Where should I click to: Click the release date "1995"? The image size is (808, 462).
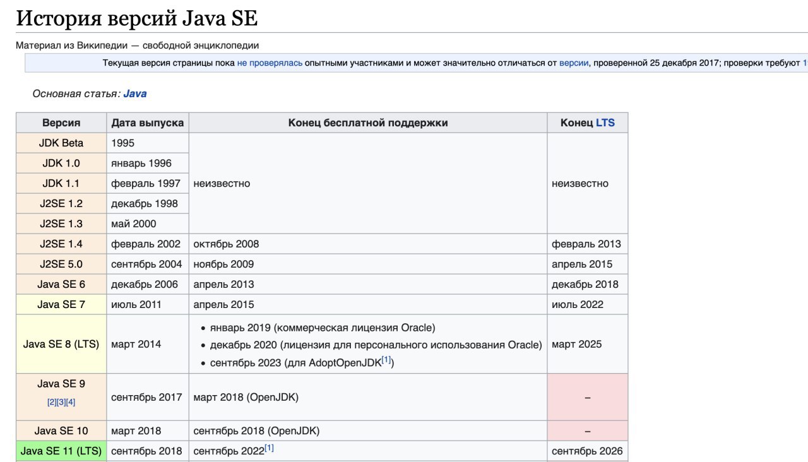coord(122,143)
